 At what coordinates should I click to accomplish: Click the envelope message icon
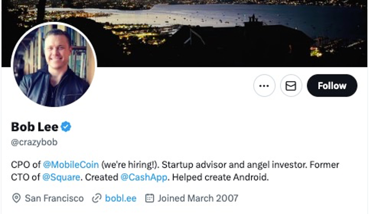[291, 86]
